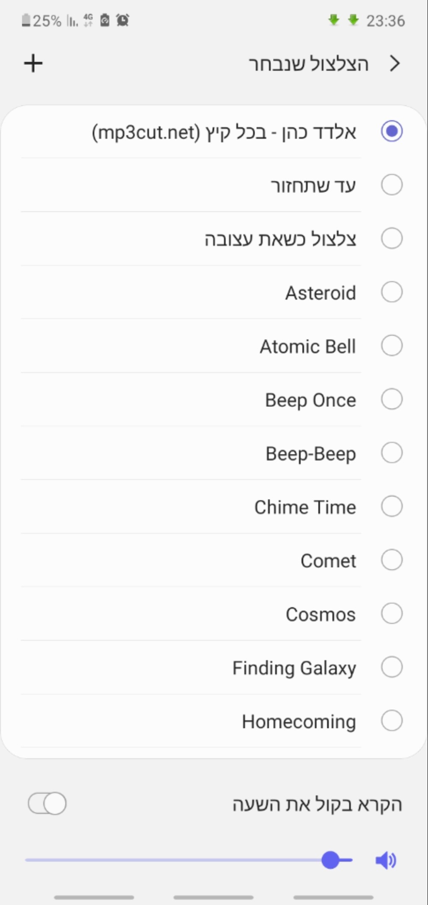Select the Asteroid radio button
This screenshot has width=428, height=905.
(x=392, y=292)
